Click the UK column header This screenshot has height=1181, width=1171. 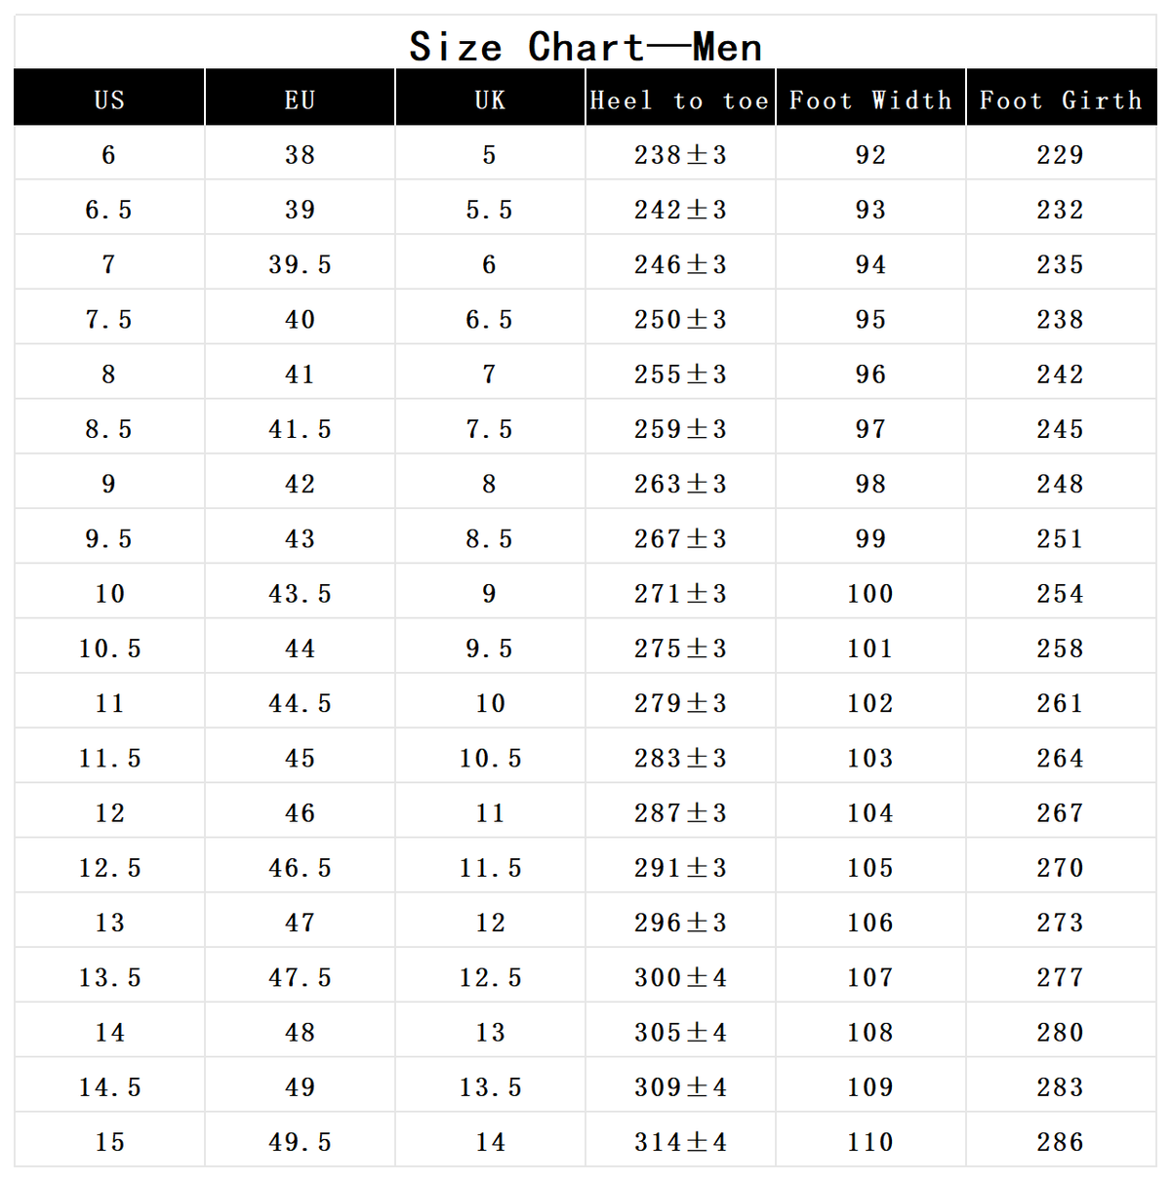click(x=490, y=98)
